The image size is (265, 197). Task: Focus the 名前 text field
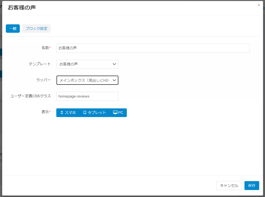point(153,48)
